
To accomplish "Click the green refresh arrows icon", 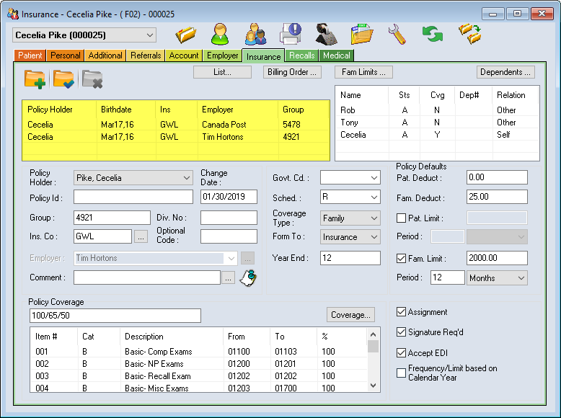I will [433, 34].
